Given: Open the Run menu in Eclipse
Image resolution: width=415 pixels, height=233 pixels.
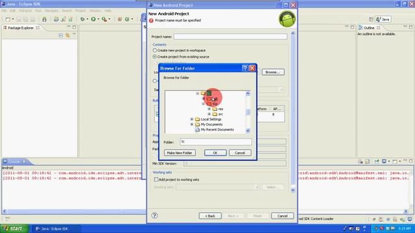Looking at the screenshot, I should click(x=38, y=11).
